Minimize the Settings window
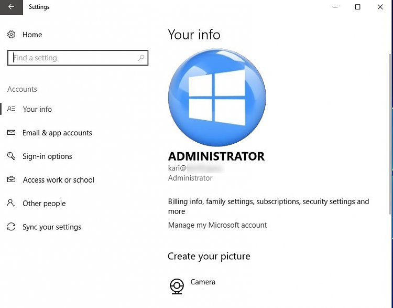This screenshot has height=308, width=393. (x=335, y=7)
